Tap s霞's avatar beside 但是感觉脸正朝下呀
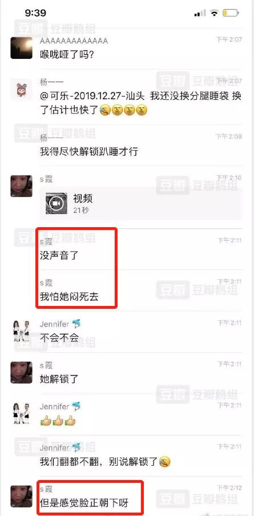The width and height of the screenshot is (254, 516). [21, 496]
